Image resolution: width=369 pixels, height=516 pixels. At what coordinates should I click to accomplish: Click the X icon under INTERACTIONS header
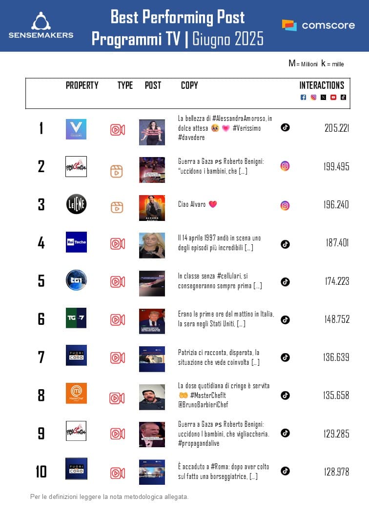click(x=323, y=98)
